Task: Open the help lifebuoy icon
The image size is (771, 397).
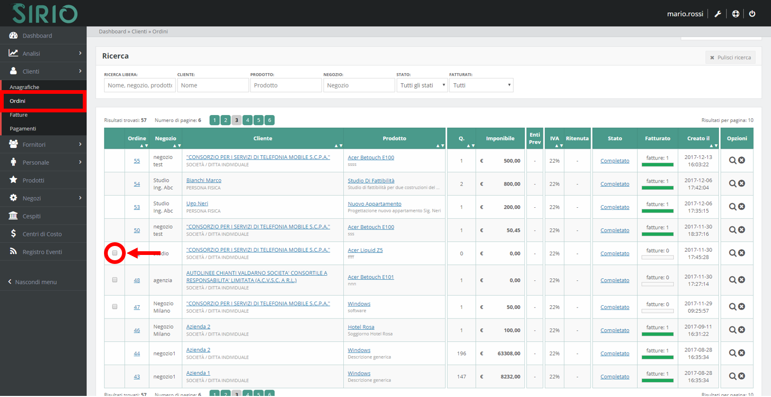Action: click(735, 14)
